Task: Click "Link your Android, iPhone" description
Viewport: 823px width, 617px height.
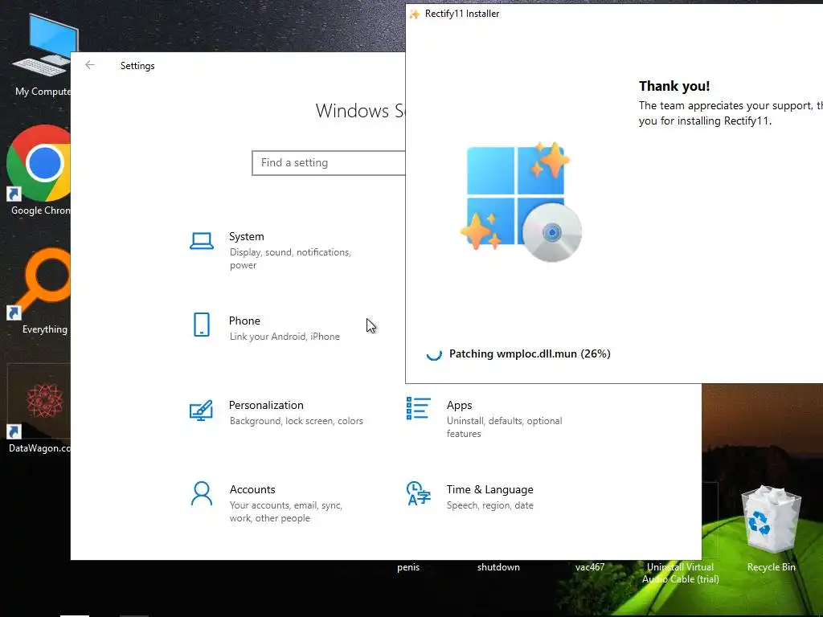Action: pyautogui.click(x=285, y=337)
